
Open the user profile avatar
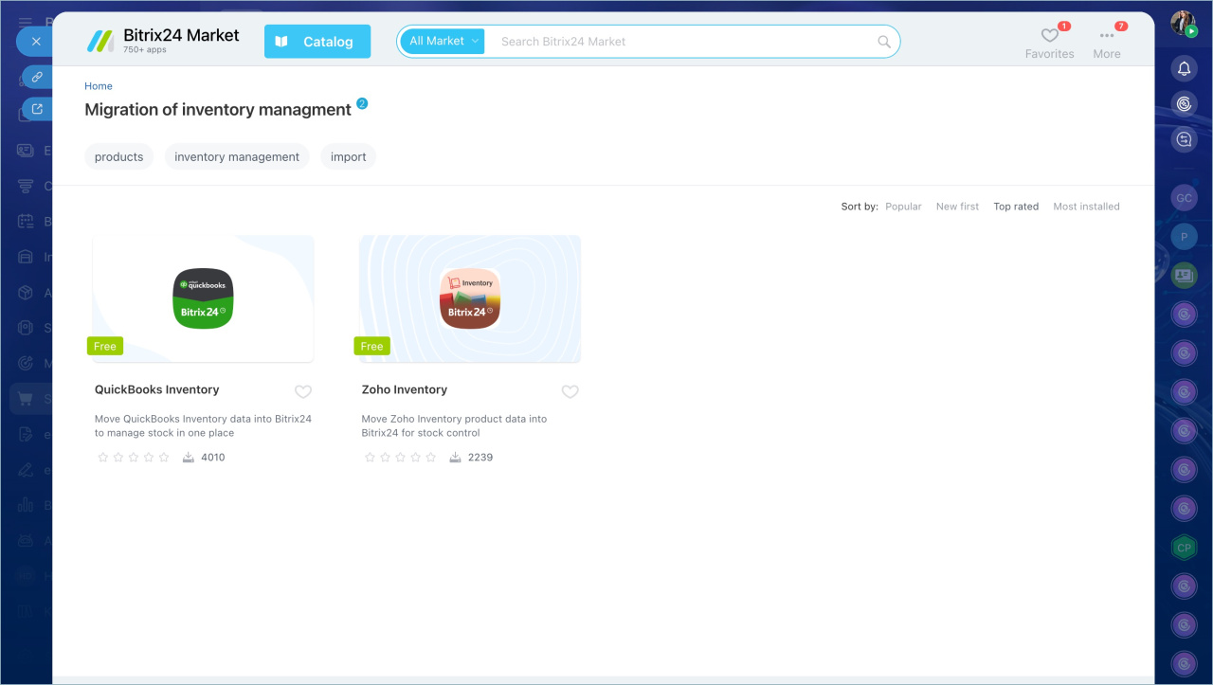click(1183, 23)
